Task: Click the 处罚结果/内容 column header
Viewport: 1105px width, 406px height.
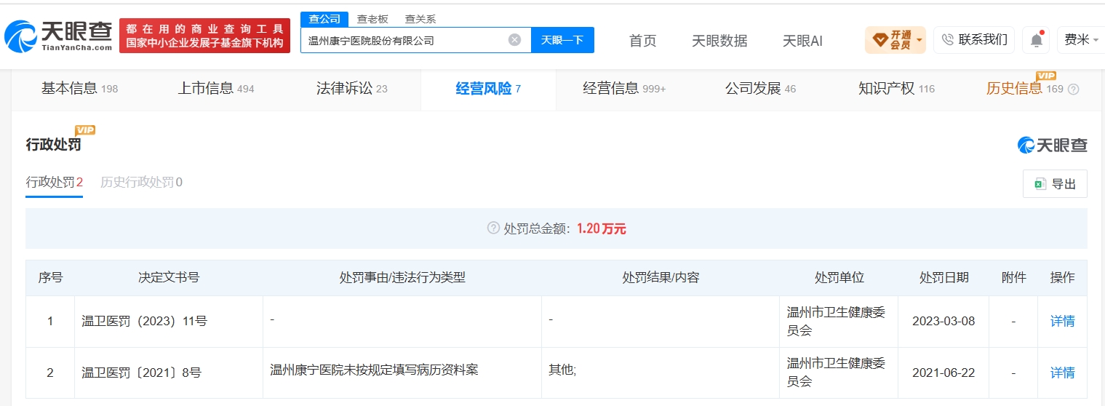Action: tap(661, 277)
